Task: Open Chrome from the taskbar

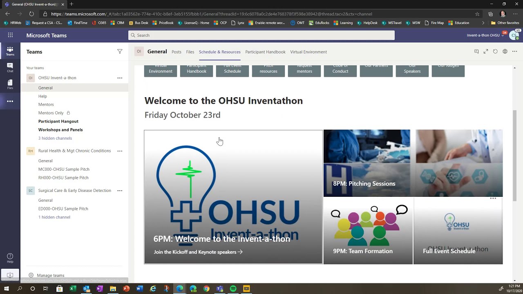Action: point(206,289)
